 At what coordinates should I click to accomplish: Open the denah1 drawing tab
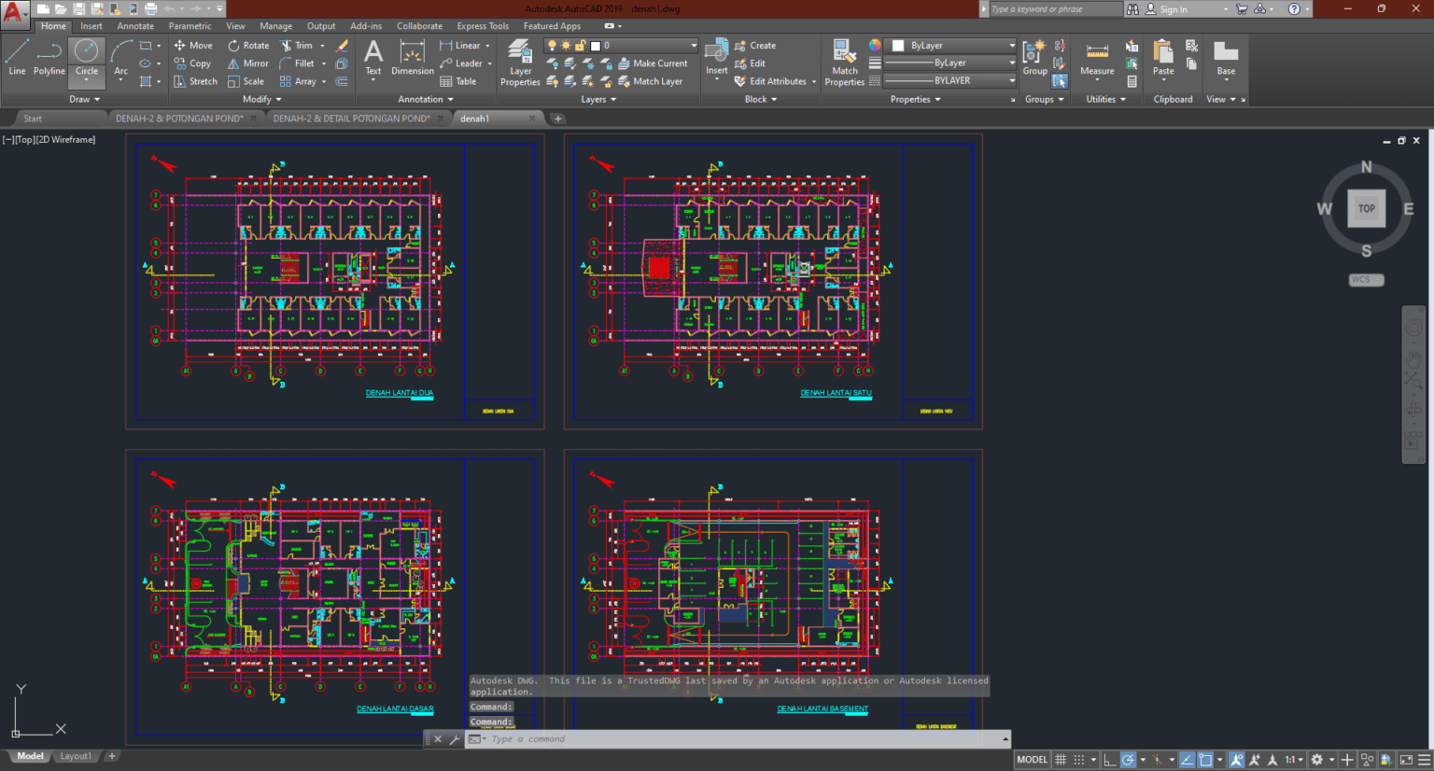[476, 118]
